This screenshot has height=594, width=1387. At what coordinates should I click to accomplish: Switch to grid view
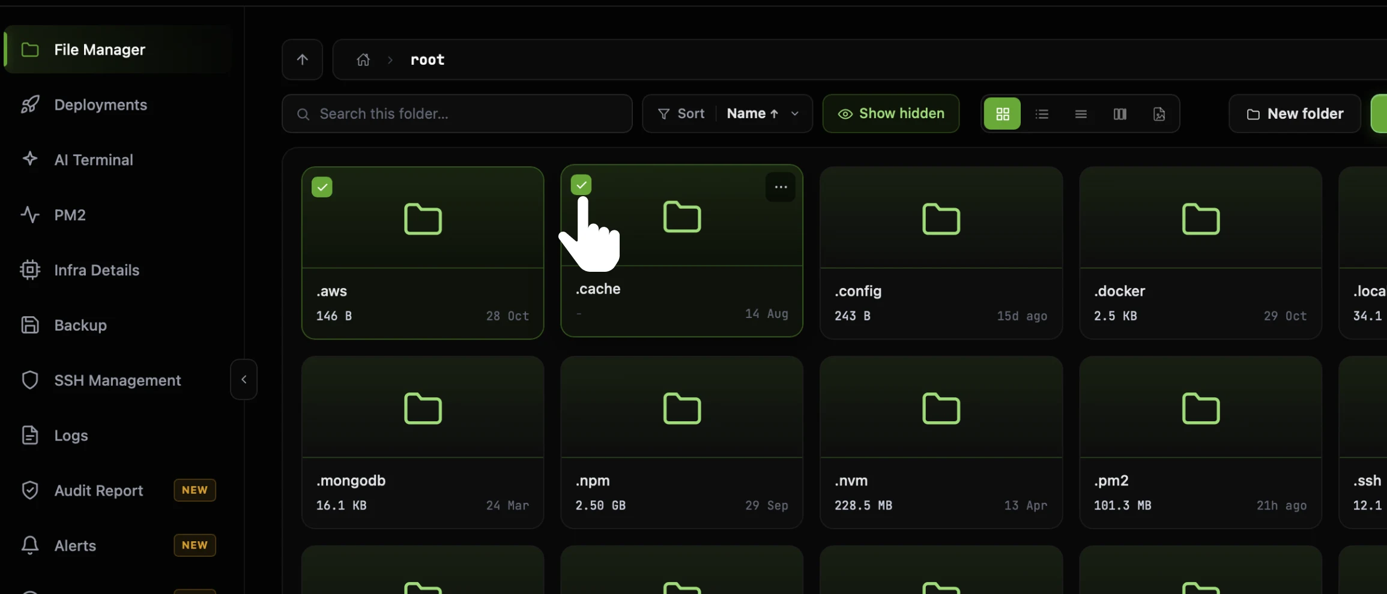(1003, 113)
